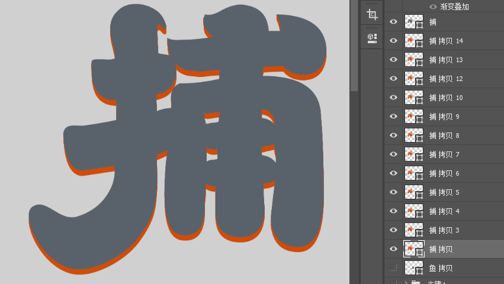Hide the selected 捕 拷贝 layer
The image size is (504, 284).
pos(393,249)
